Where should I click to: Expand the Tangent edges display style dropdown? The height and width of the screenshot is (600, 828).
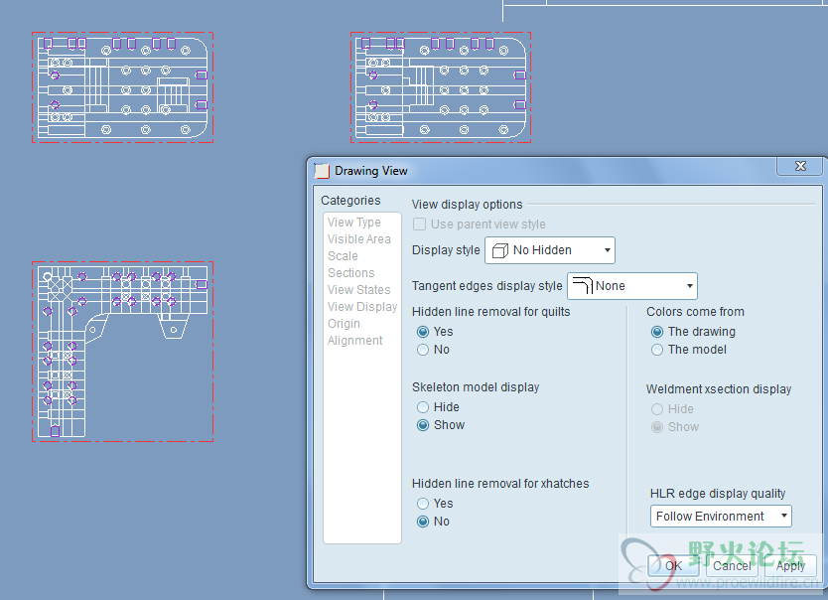point(631,286)
